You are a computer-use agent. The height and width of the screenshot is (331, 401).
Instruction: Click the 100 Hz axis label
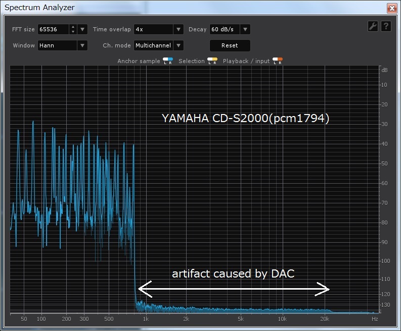click(41, 319)
